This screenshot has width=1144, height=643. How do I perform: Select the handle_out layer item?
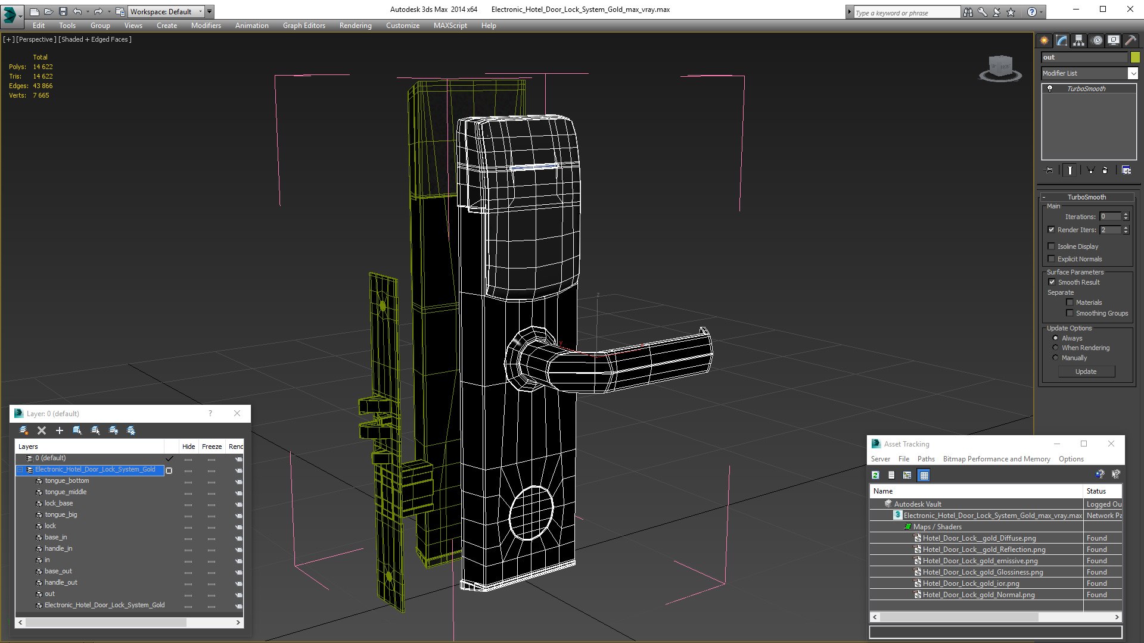(x=61, y=582)
